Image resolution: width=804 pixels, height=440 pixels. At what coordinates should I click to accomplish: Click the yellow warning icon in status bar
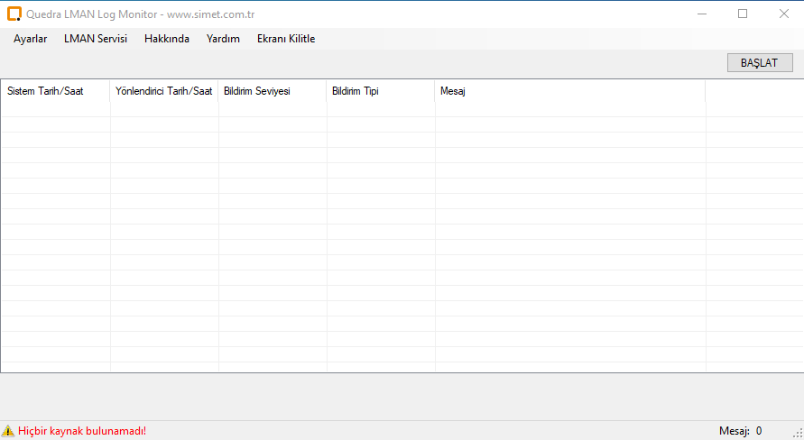pyautogui.click(x=8, y=431)
